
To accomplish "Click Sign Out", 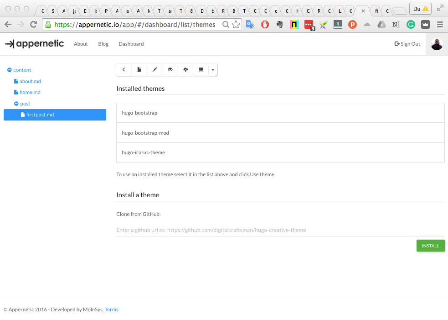I will point(407,44).
